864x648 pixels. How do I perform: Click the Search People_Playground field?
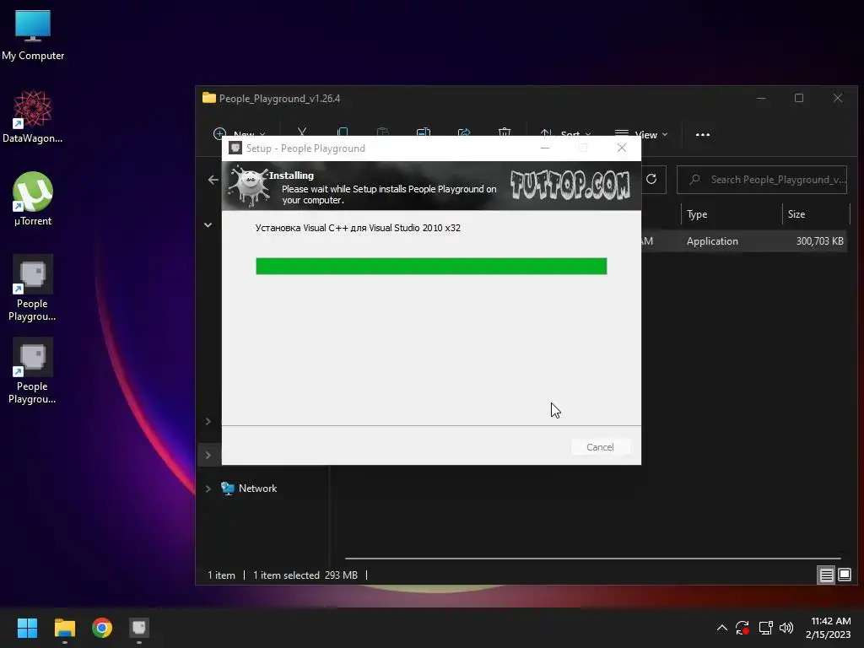tap(762, 180)
